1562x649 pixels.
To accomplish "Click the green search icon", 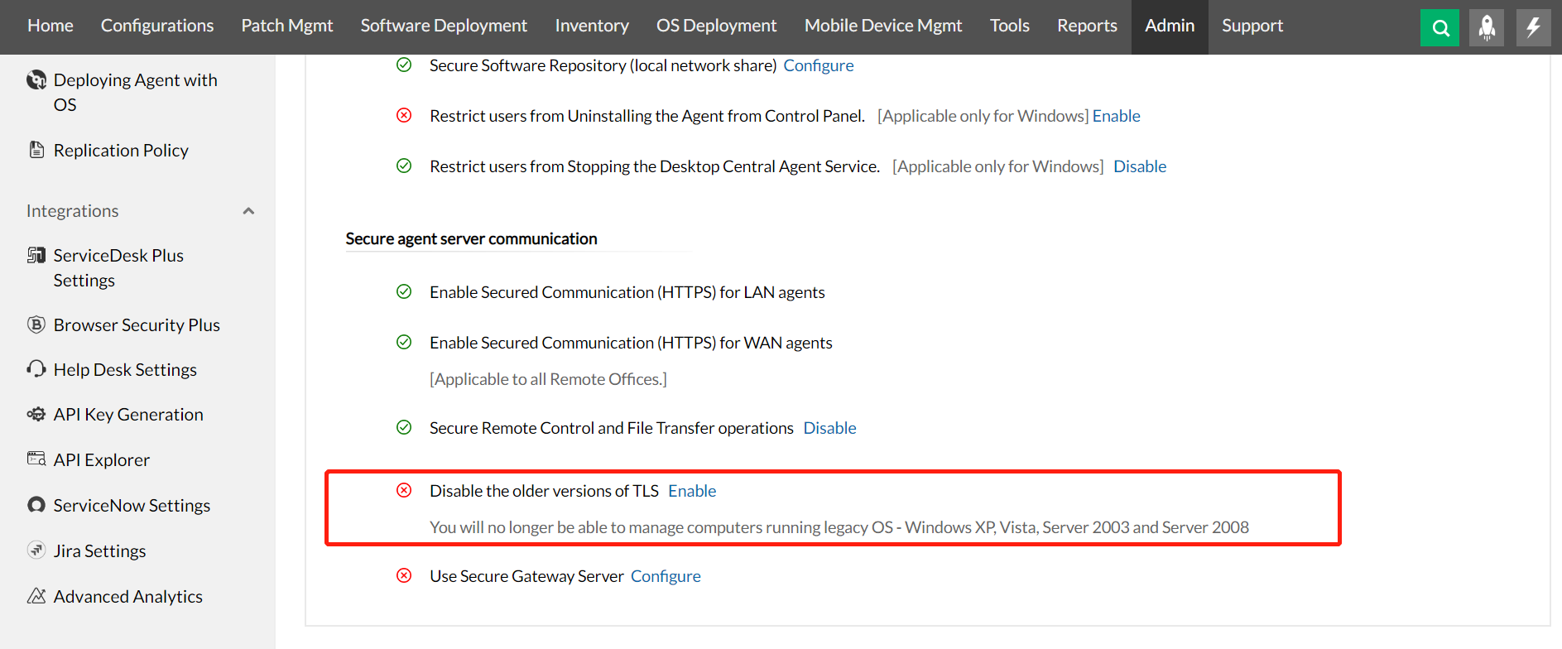I will (x=1440, y=28).
